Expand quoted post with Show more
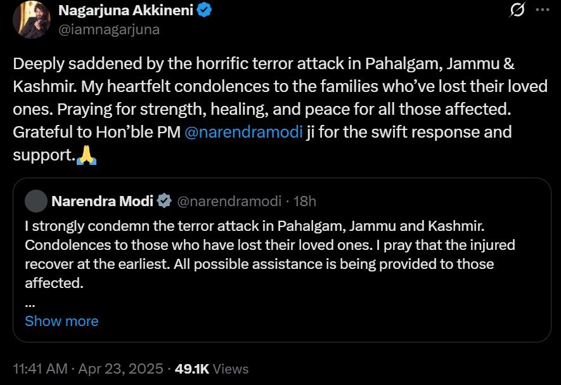561x385 pixels. point(61,321)
